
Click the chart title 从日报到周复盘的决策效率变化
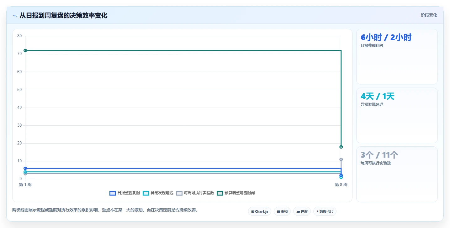[64, 15]
